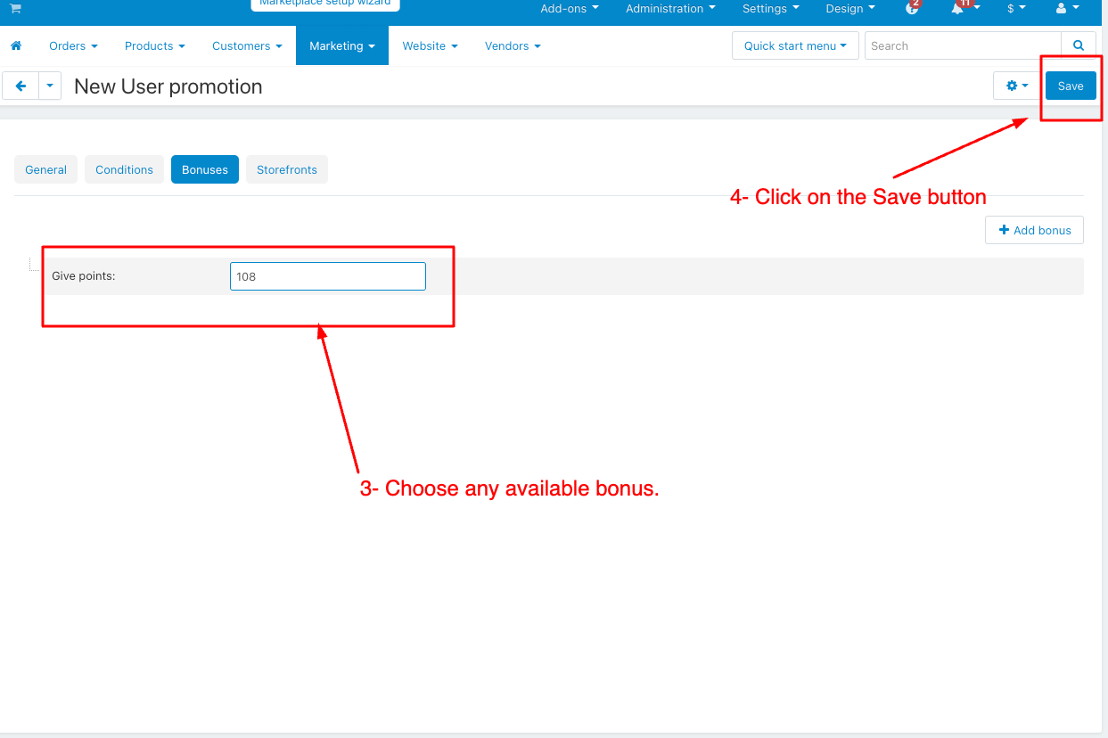The height and width of the screenshot is (738, 1108).
Task: Go to the home dashboard icon
Action: pos(16,45)
